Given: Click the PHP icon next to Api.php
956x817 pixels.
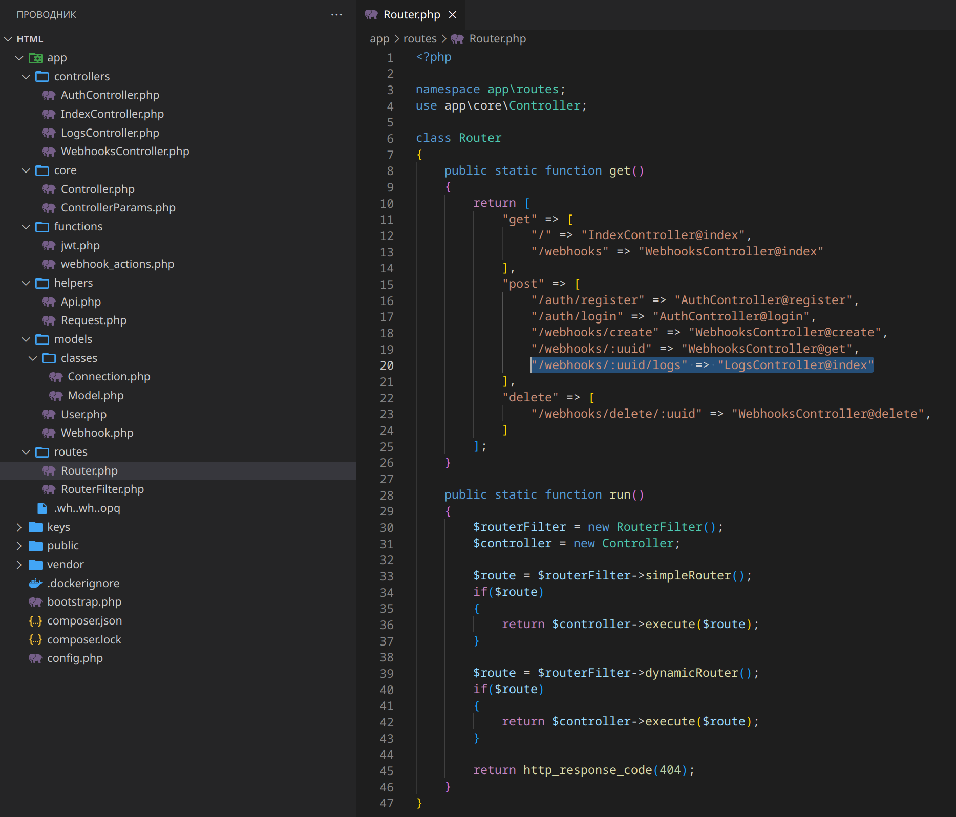Looking at the screenshot, I should (x=49, y=302).
